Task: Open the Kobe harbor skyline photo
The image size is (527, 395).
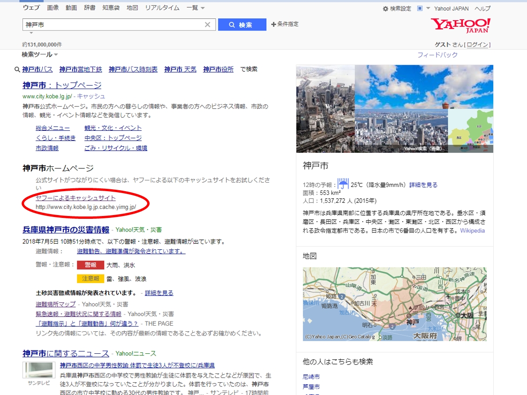Action: click(401, 131)
